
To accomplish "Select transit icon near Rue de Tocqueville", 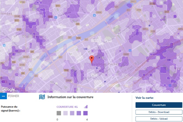I will point(170,86).
